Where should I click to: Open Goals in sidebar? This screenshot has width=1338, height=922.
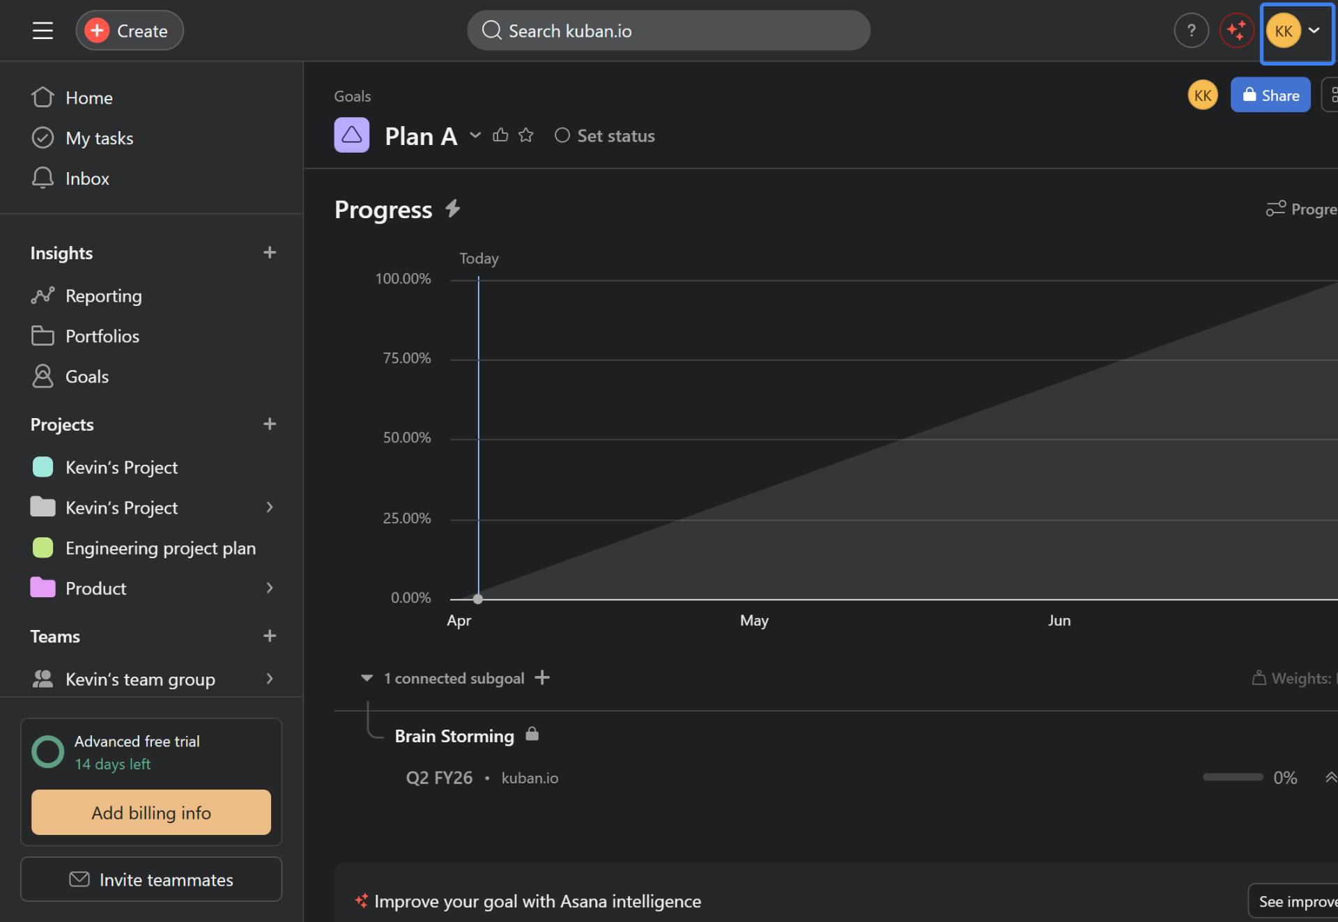click(86, 376)
